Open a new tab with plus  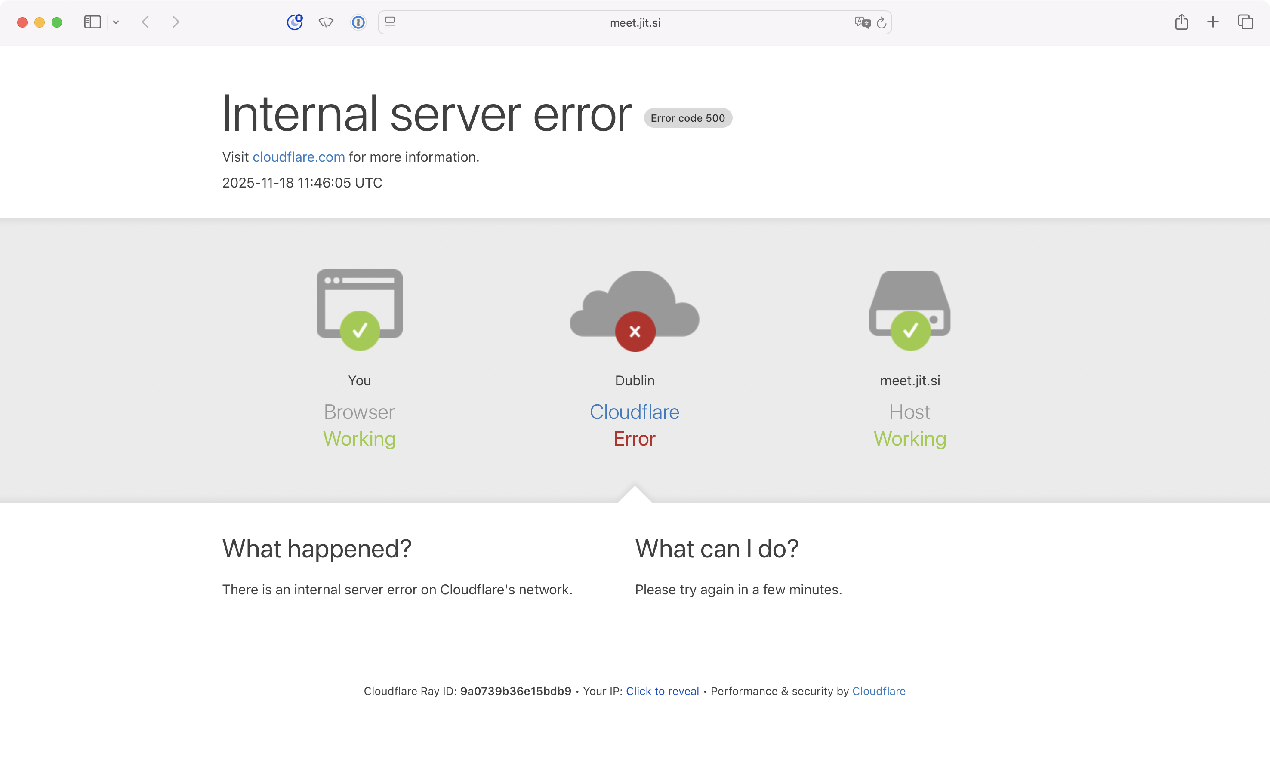(x=1213, y=22)
